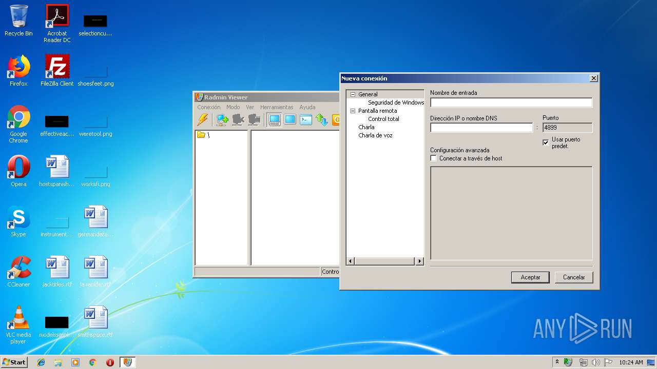Uncheck 'Usar puerto predet.' checkbox
Viewport: 657px width, 369px height.
[x=546, y=142]
